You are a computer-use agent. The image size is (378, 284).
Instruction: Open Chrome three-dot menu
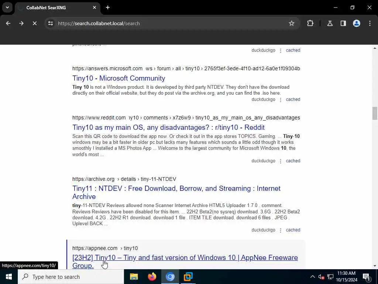[370, 23]
